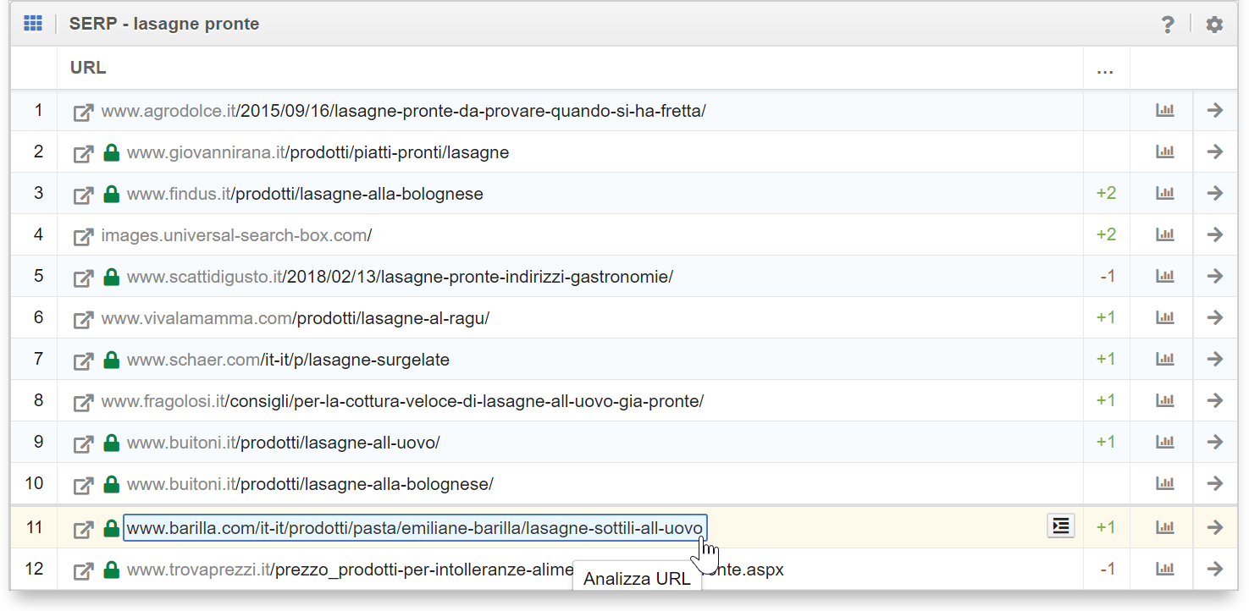Show chart icon for buitoni.it lasagne-alla-bolognese row
Image resolution: width=1249 pixels, height=611 pixels.
(x=1165, y=482)
